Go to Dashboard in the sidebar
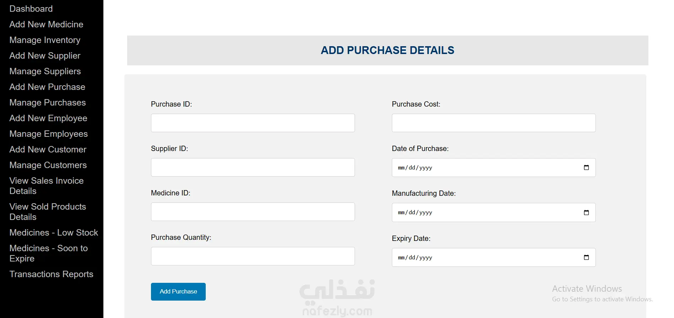 point(31,9)
